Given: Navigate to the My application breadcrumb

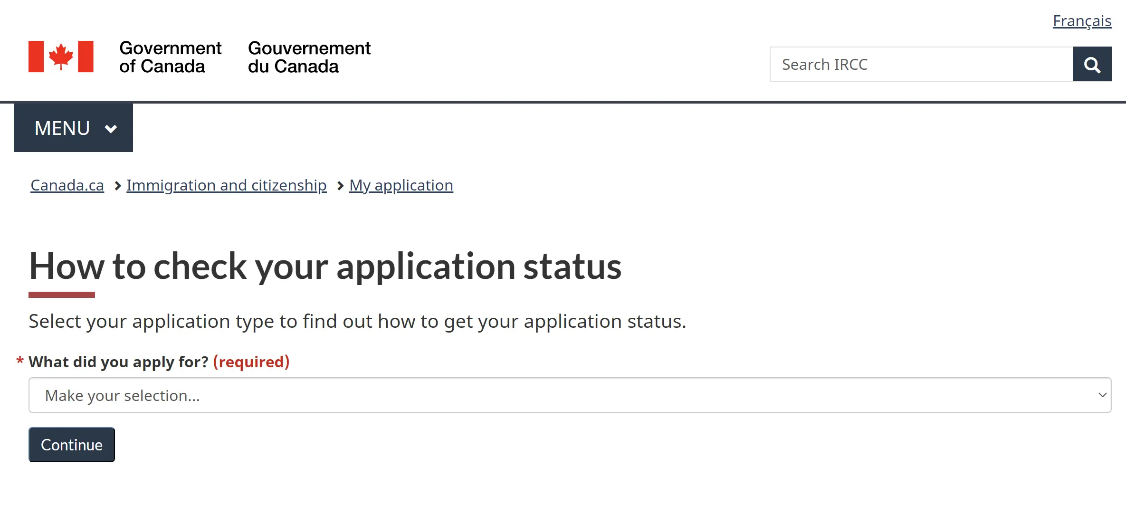Looking at the screenshot, I should point(401,185).
